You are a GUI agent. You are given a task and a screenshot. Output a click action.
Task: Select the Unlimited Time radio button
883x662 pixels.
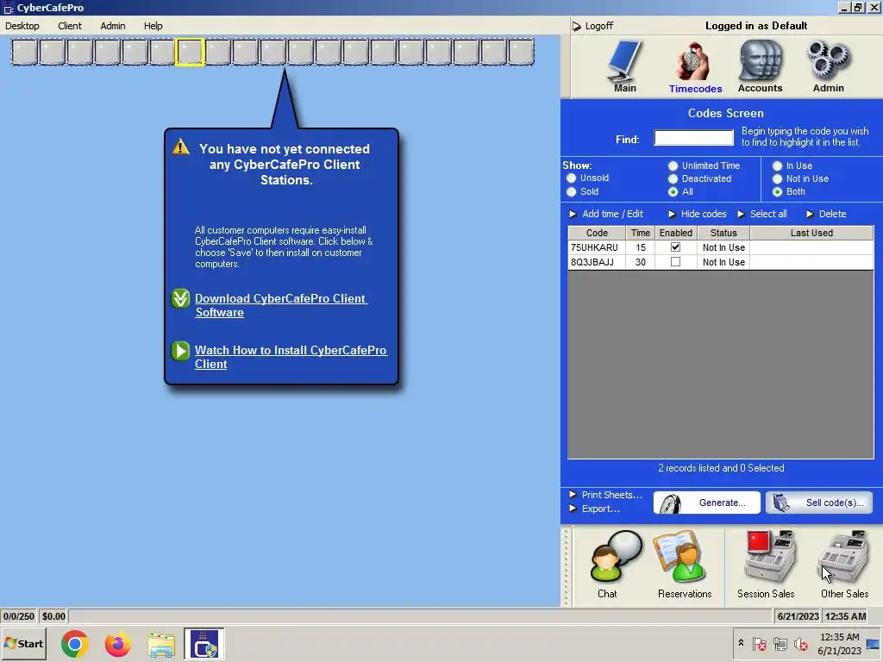click(673, 166)
